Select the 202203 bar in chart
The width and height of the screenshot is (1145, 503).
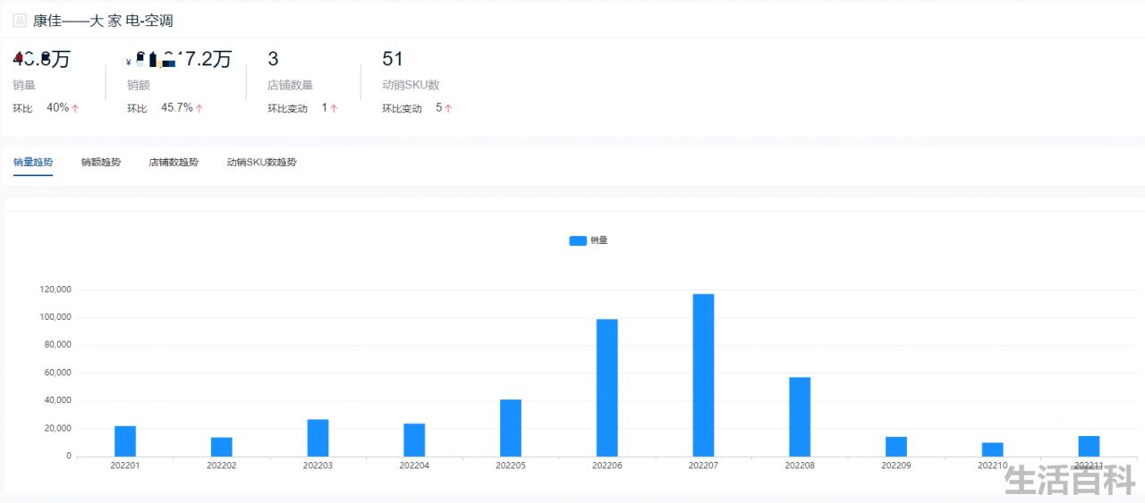pos(318,438)
